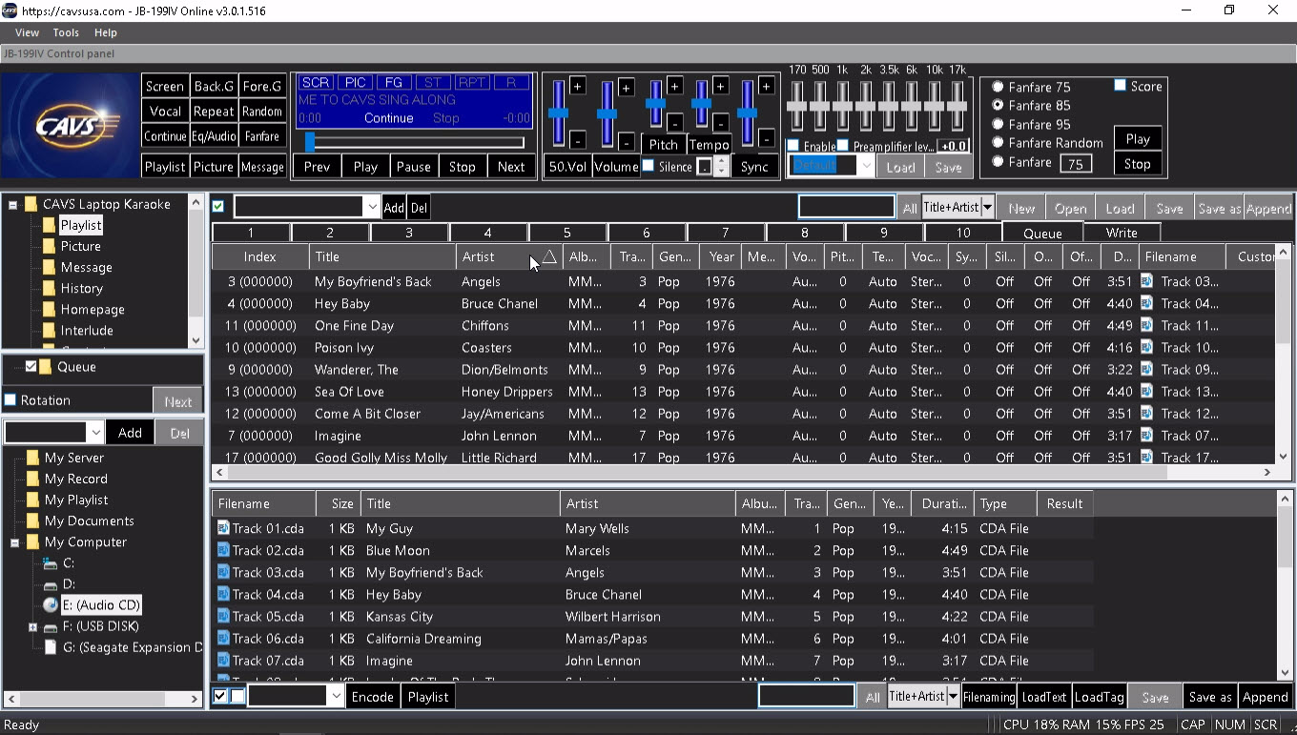Open the View menu
Screen dimensions: 1297x735
pos(27,32)
